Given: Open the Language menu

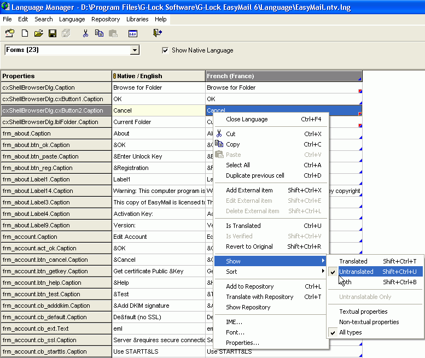Looking at the screenshot, I should tap(72, 19).
